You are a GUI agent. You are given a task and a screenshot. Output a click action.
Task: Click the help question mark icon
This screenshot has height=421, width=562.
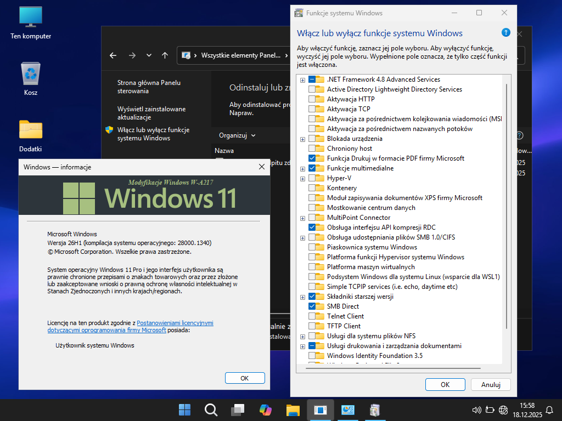click(x=505, y=33)
